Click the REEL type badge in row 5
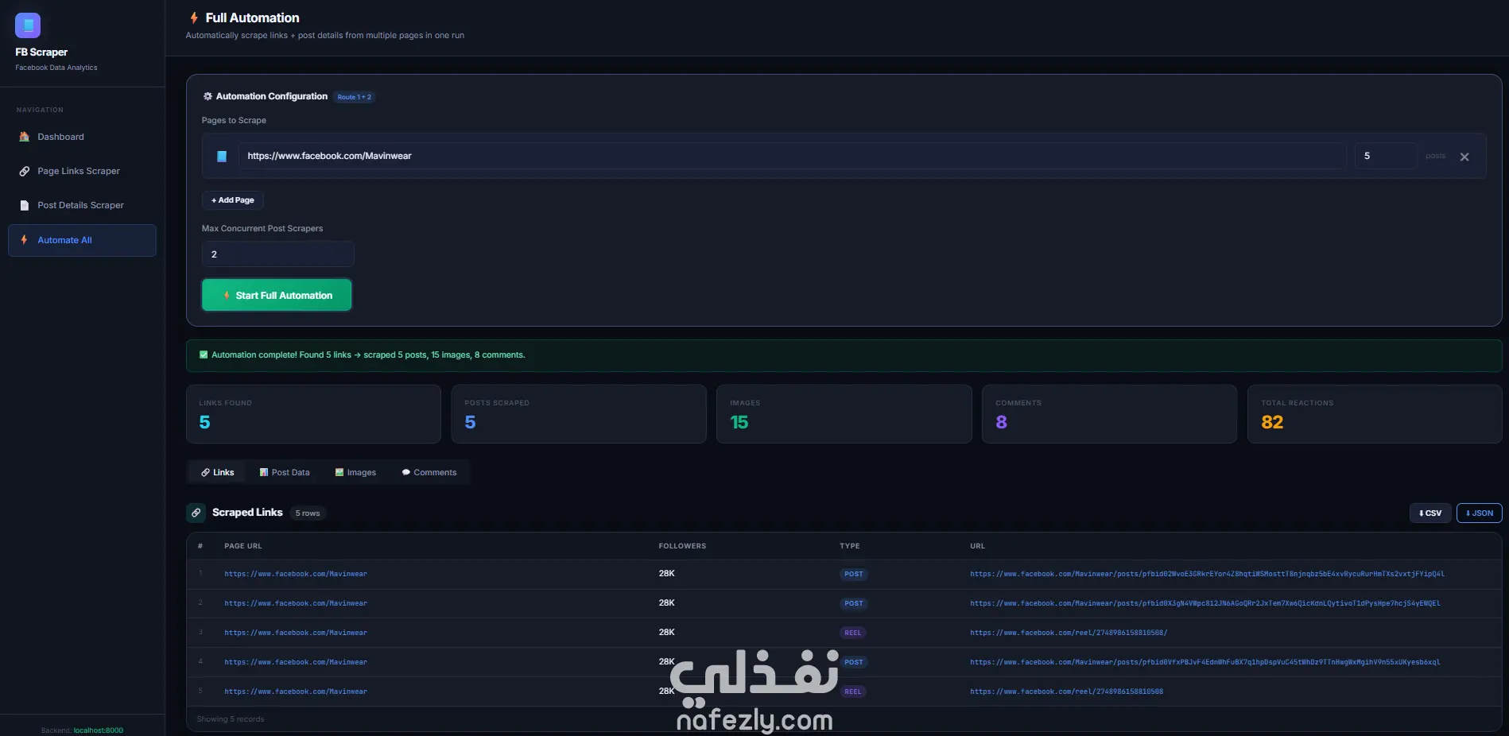Image resolution: width=1509 pixels, height=736 pixels. [853, 691]
